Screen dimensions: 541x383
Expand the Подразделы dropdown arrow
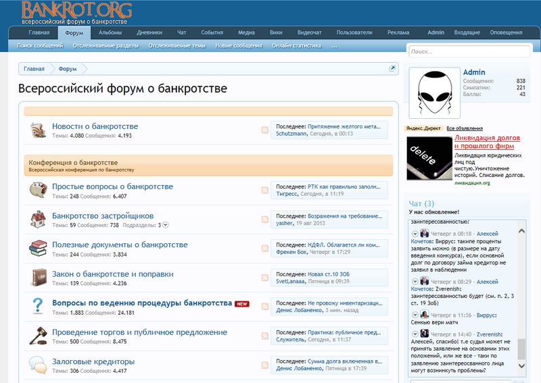point(165,225)
